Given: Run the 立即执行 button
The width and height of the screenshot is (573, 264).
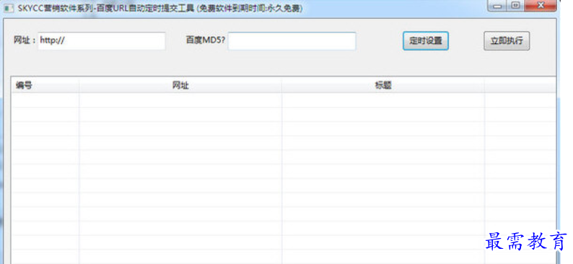Looking at the screenshot, I should [507, 41].
